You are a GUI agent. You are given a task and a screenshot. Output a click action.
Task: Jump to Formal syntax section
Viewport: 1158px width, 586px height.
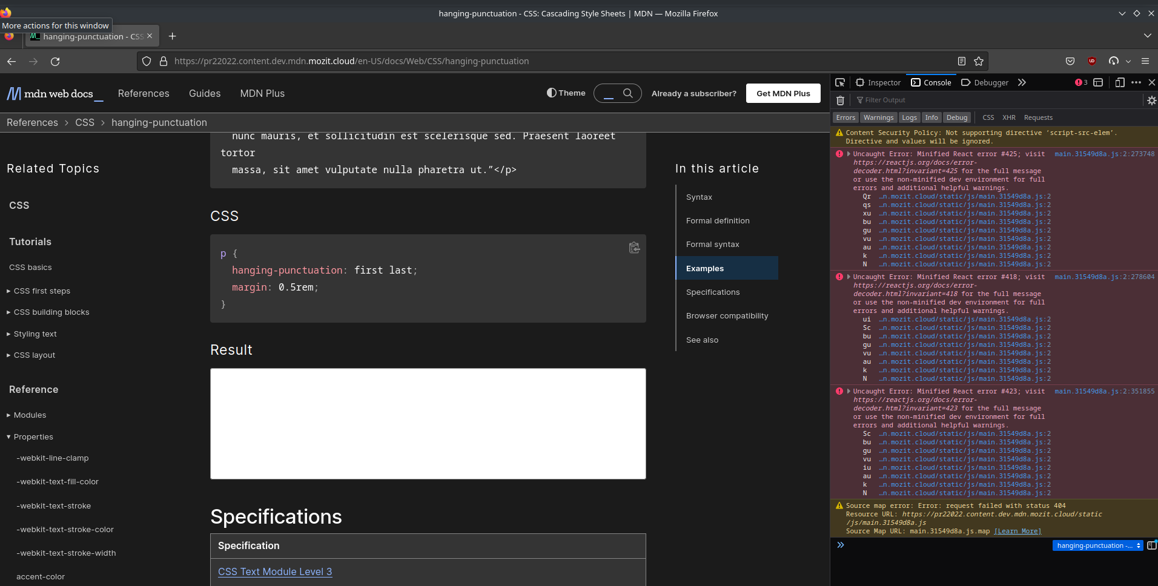(712, 245)
